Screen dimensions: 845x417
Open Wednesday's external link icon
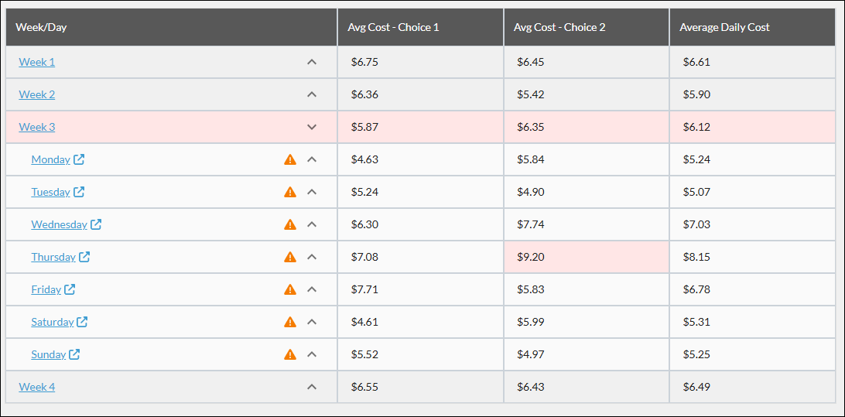click(x=96, y=224)
